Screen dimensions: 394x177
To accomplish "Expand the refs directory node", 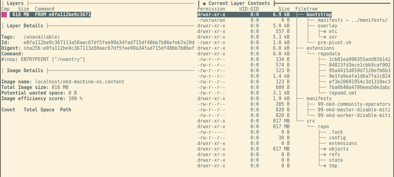I will pyautogui.click(x=325, y=155).
